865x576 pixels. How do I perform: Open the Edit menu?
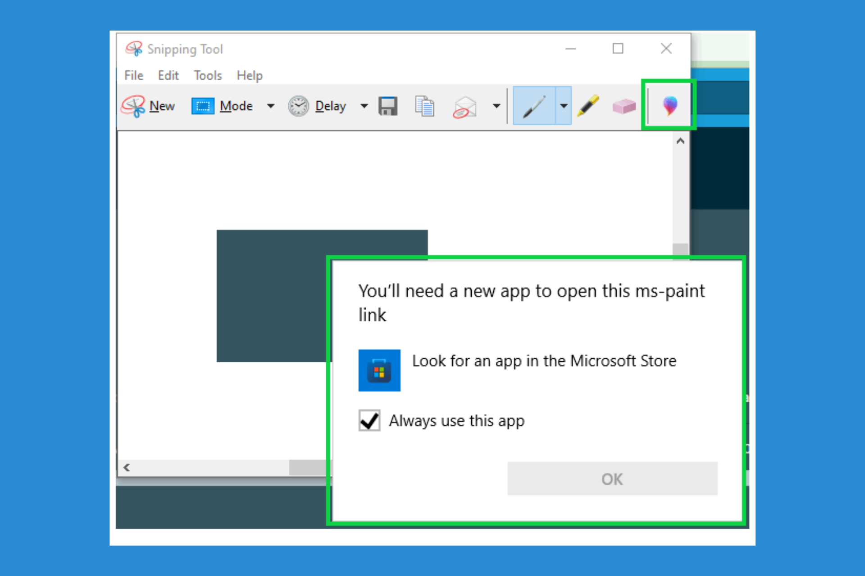coord(168,75)
